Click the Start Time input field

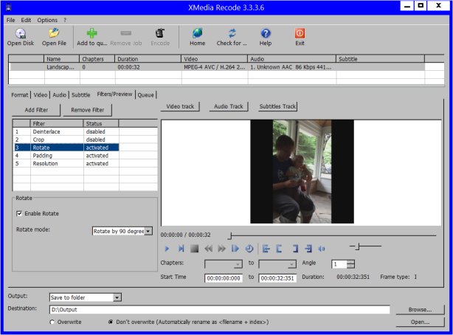(224, 278)
